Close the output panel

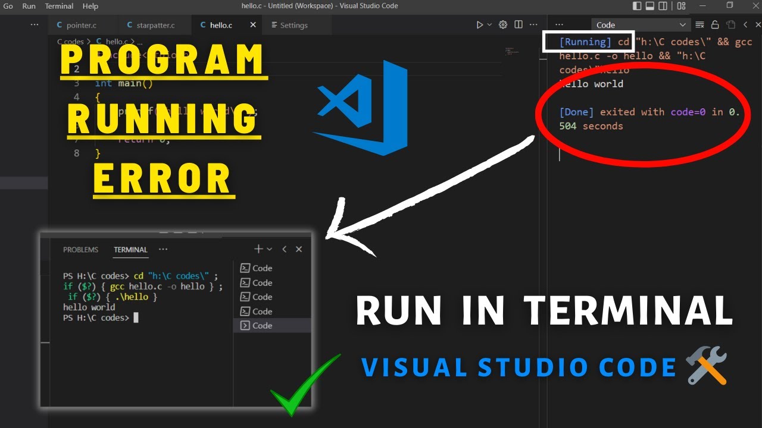tap(758, 25)
